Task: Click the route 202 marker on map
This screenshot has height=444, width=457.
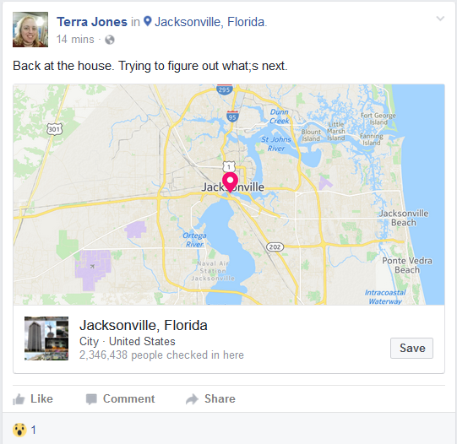Action: (x=275, y=246)
